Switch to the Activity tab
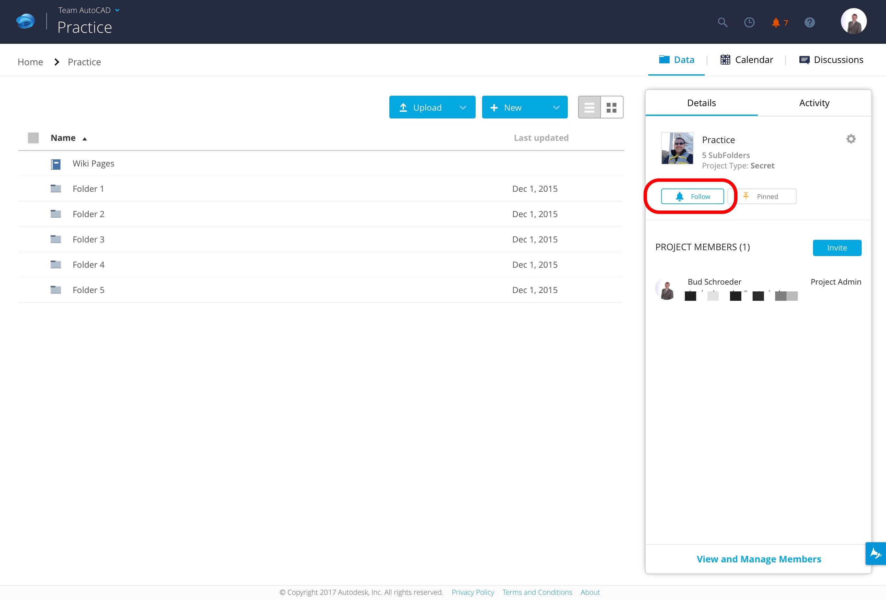Image resolution: width=886 pixels, height=600 pixels. [814, 103]
